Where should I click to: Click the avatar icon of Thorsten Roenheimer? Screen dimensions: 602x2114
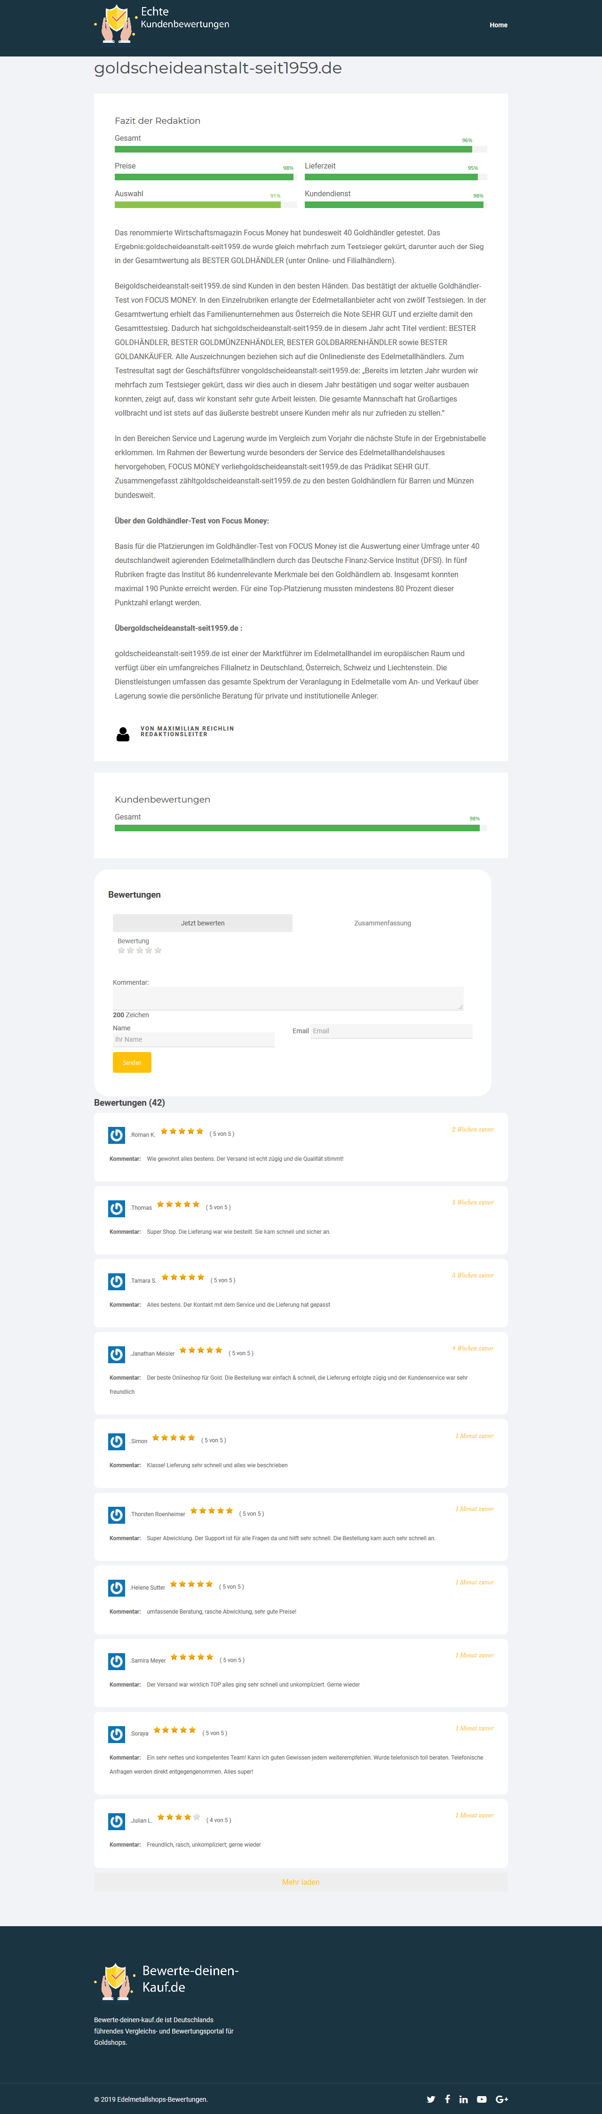point(117,1515)
